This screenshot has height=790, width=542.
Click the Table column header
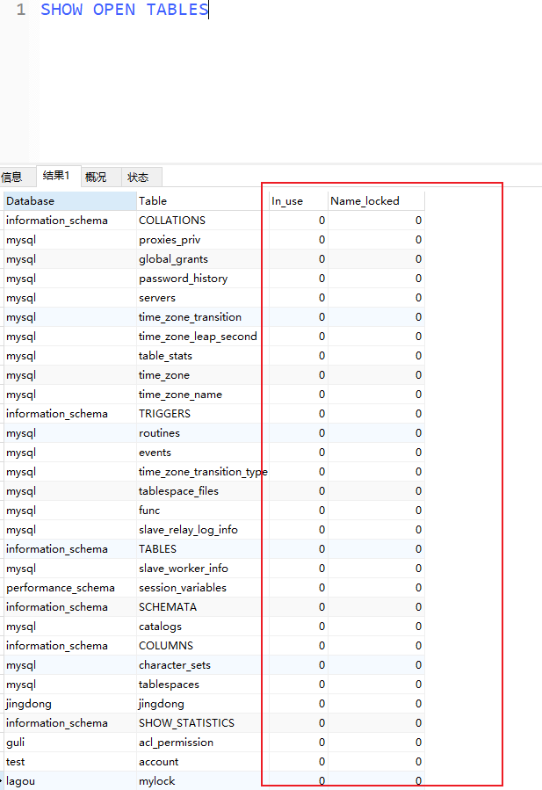203,201
